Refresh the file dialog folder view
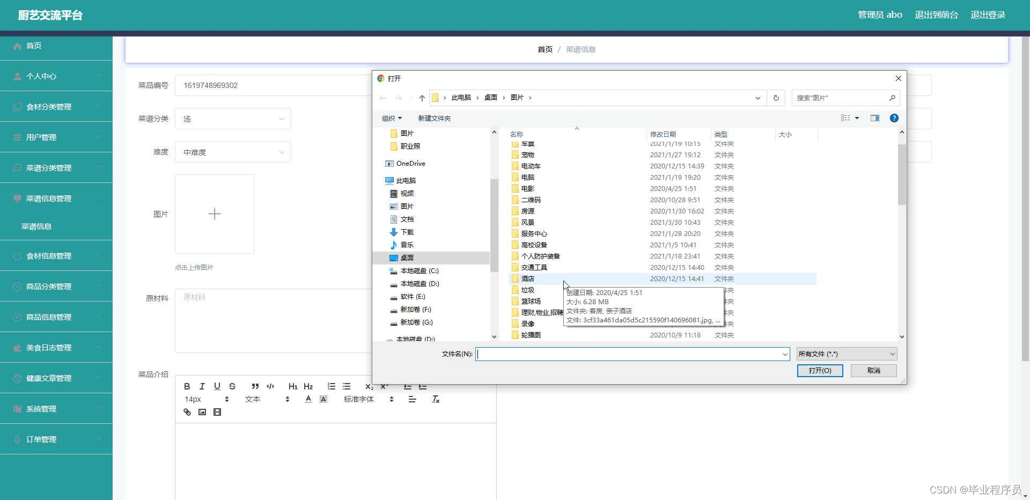This screenshot has height=500, width=1030. 776,98
